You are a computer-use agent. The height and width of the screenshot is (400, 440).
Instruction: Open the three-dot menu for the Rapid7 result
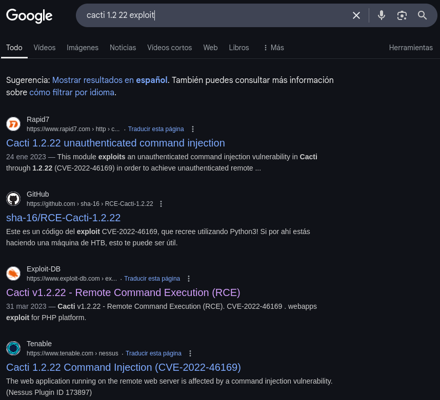click(x=192, y=129)
